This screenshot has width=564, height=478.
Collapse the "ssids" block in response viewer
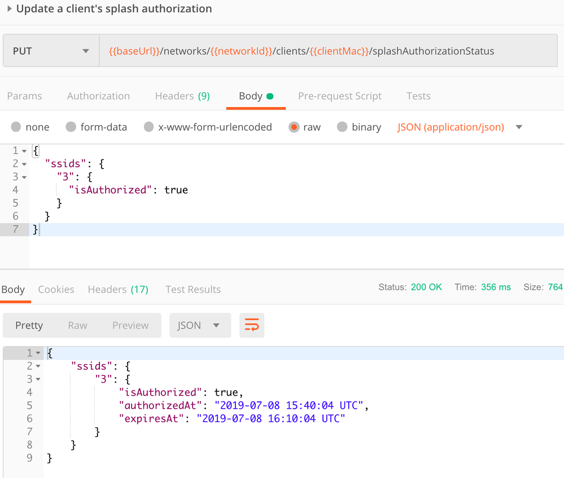[x=38, y=366]
